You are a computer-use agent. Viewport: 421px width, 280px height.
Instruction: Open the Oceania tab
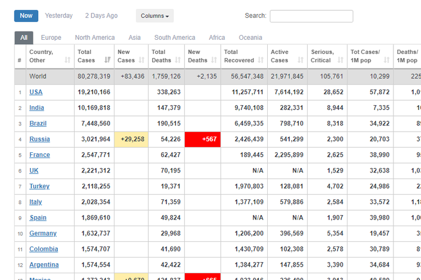pyautogui.click(x=250, y=38)
